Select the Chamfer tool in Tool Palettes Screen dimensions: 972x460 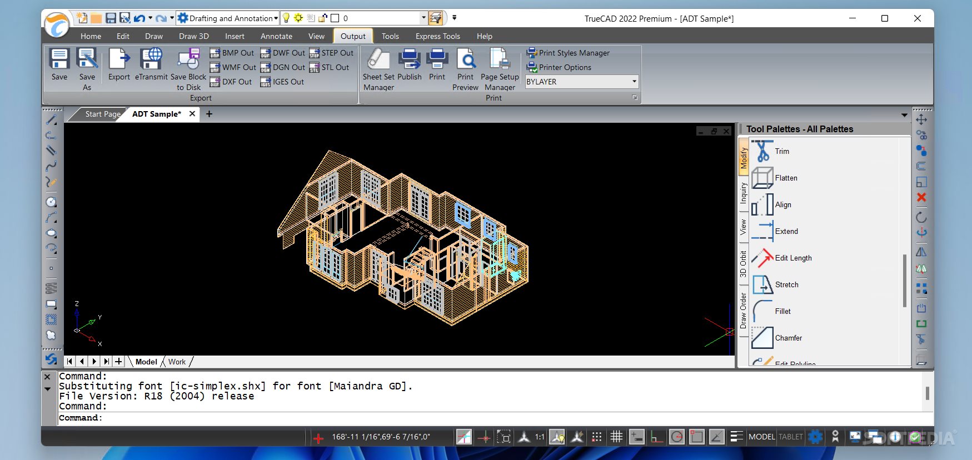[x=777, y=338]
